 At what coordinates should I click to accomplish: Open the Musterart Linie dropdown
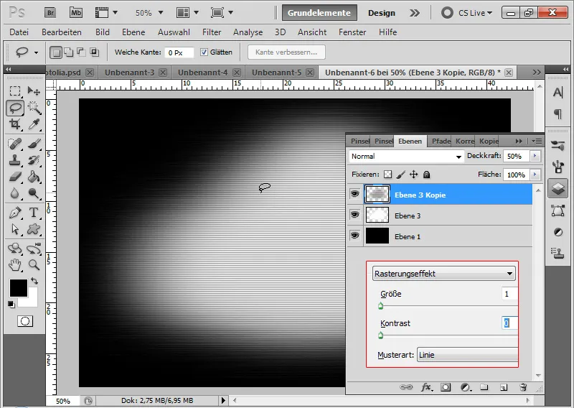coord(468,355)
